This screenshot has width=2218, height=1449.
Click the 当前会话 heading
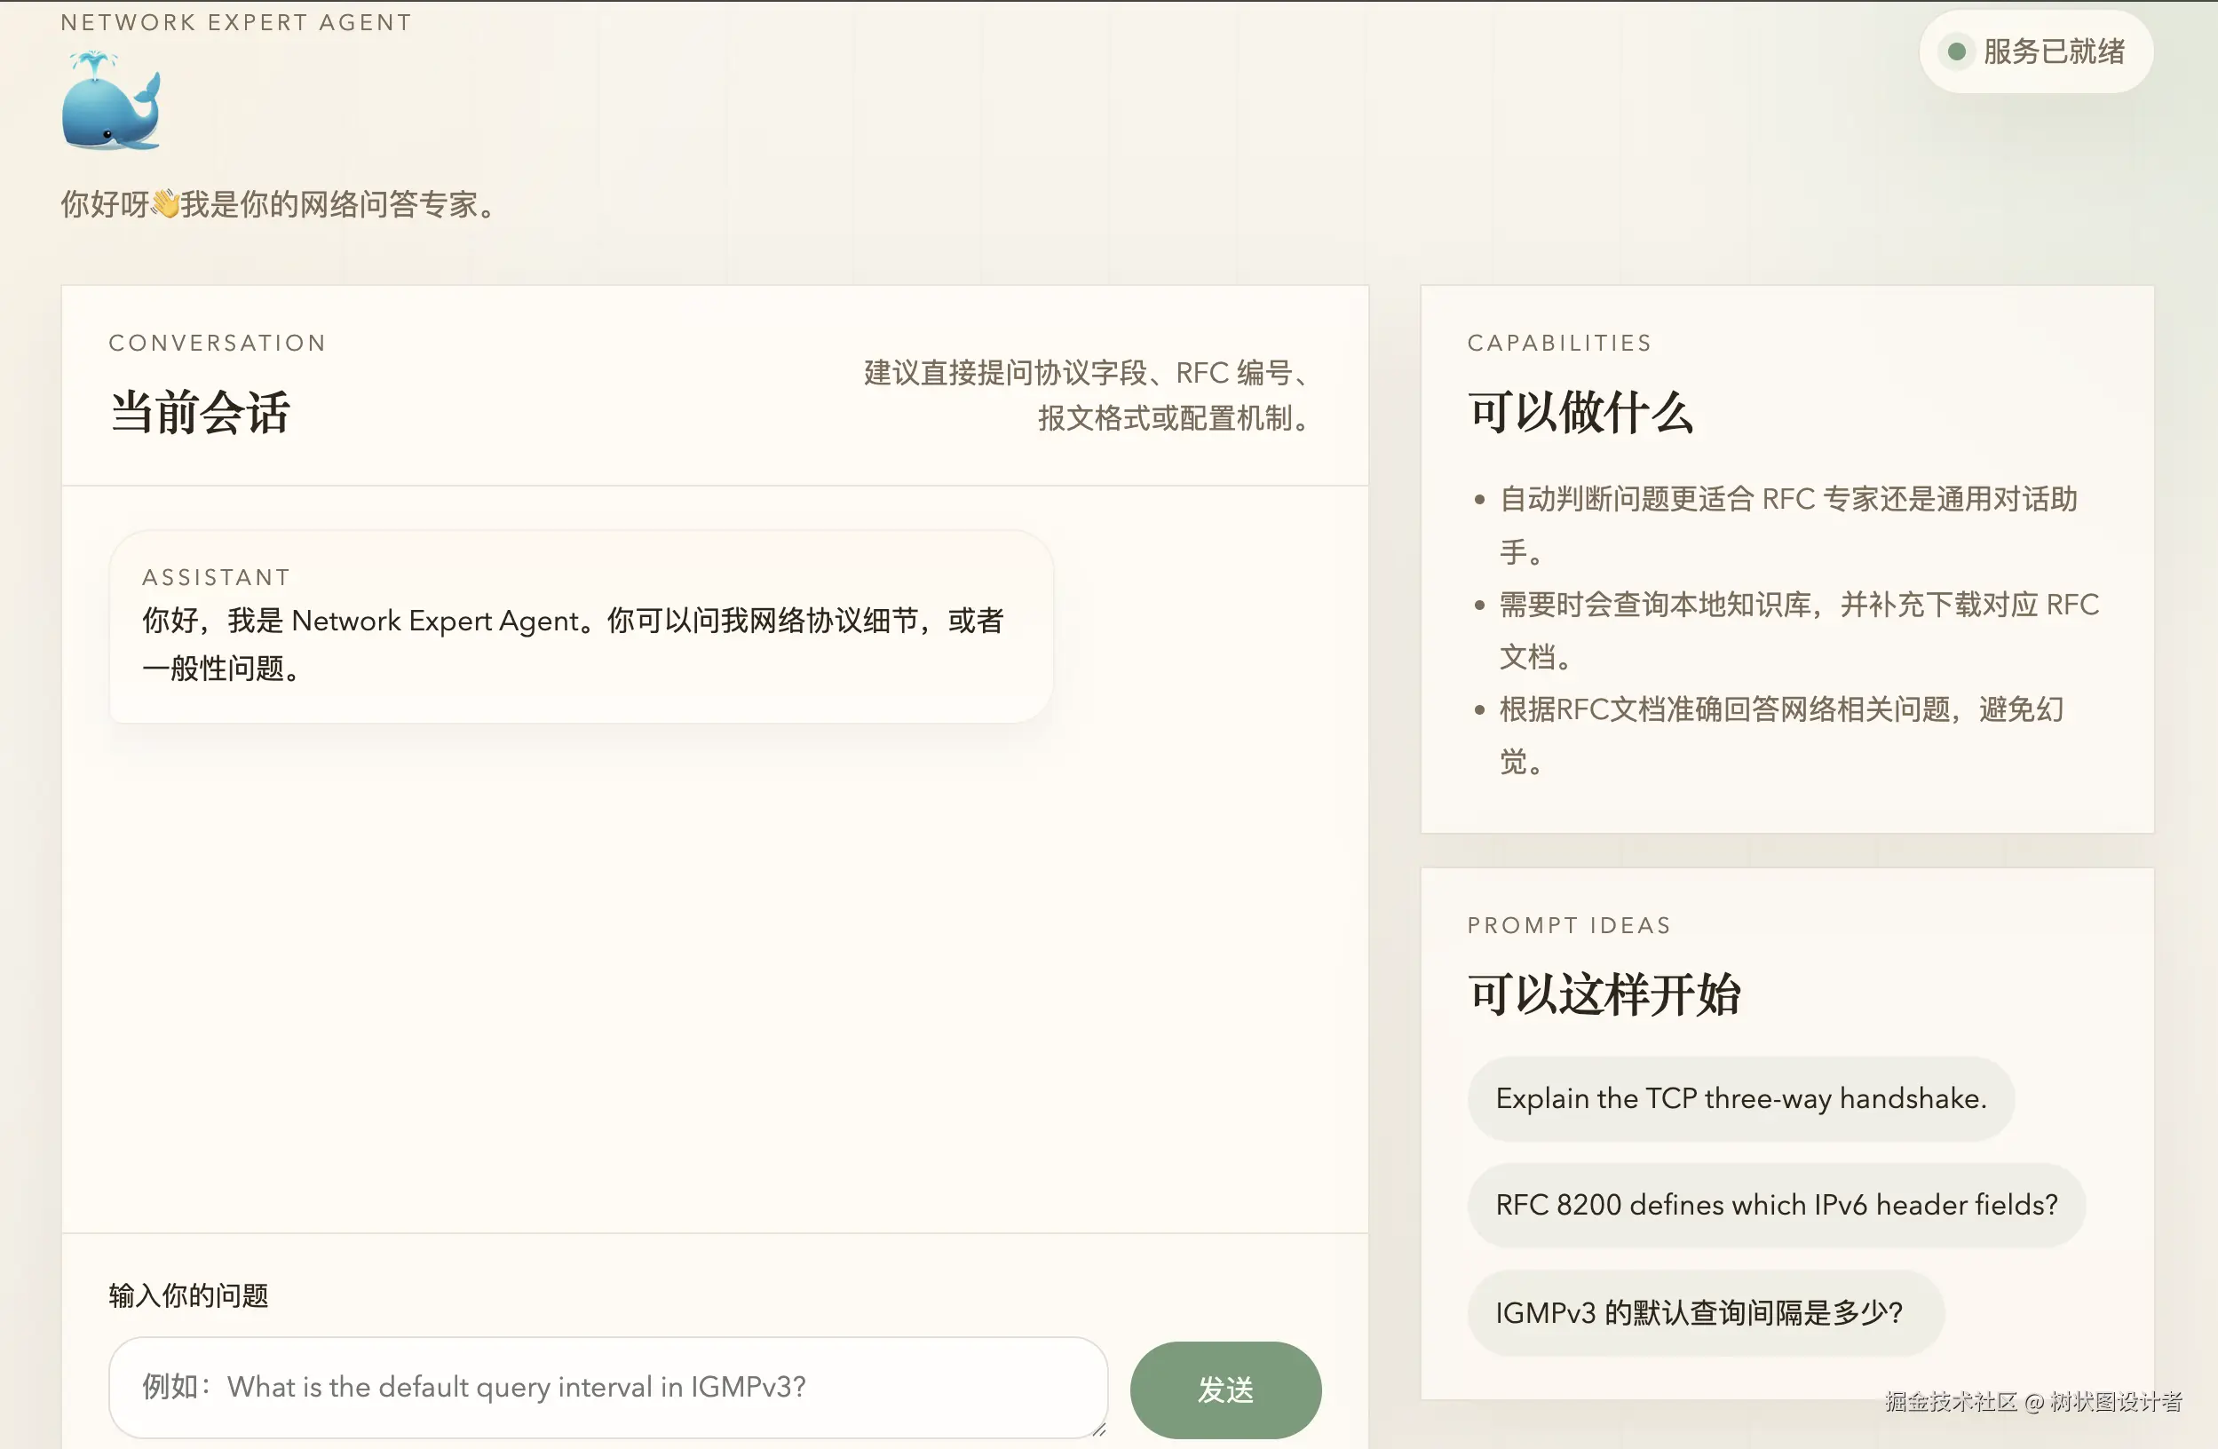click(x=201, y=413)
